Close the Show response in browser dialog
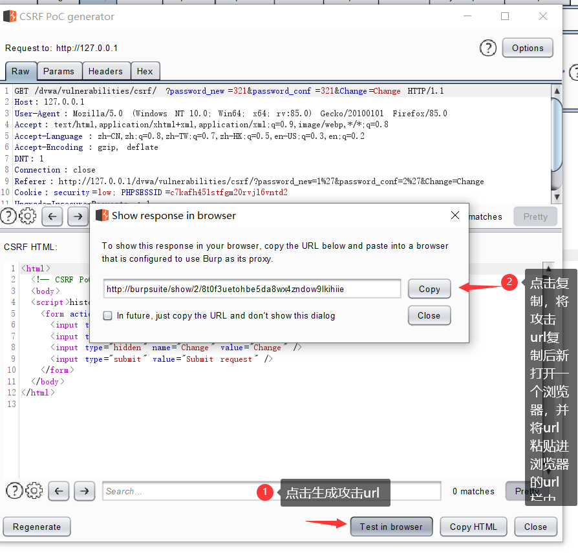This screenshot has height=557, width=578. click(455, 215)
